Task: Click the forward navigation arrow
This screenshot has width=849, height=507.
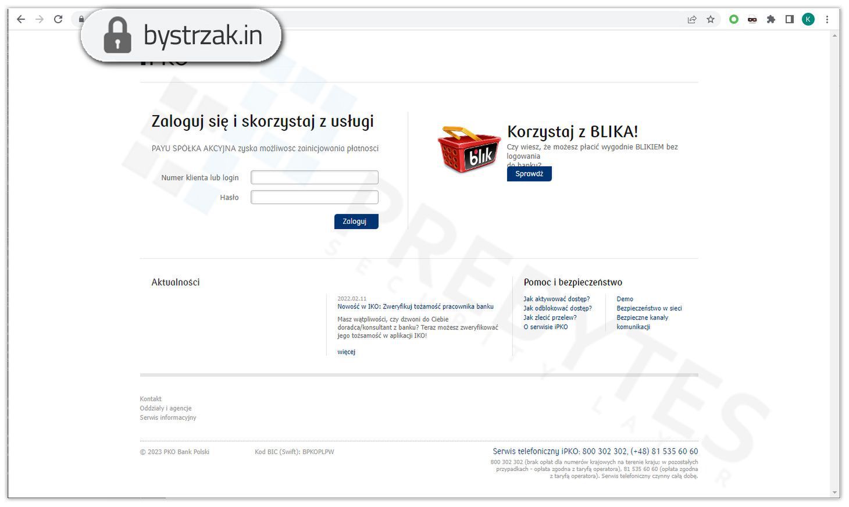Action: 40,19
